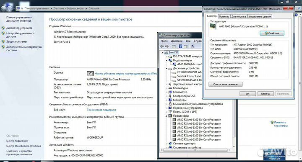Open Счетчики и средства производительности link

click(x=19, y=153)
